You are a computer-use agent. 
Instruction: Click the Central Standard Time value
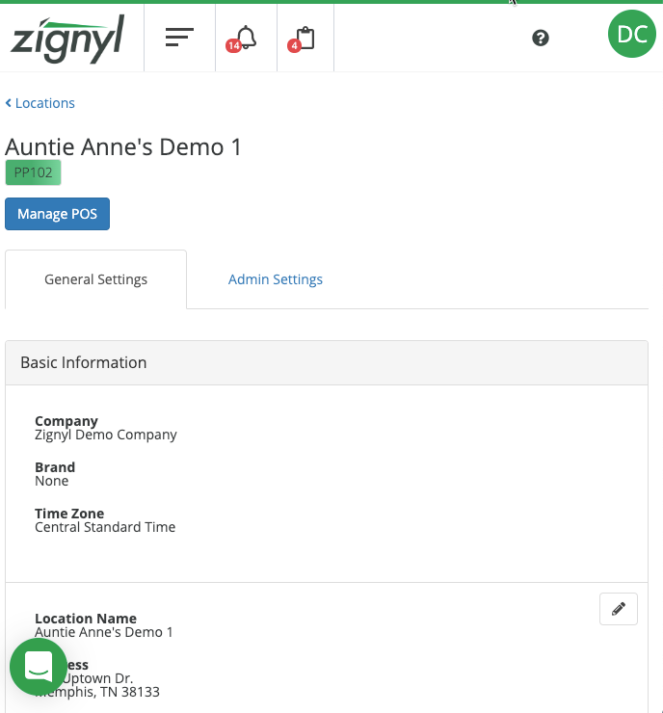[x=105, y=527]
